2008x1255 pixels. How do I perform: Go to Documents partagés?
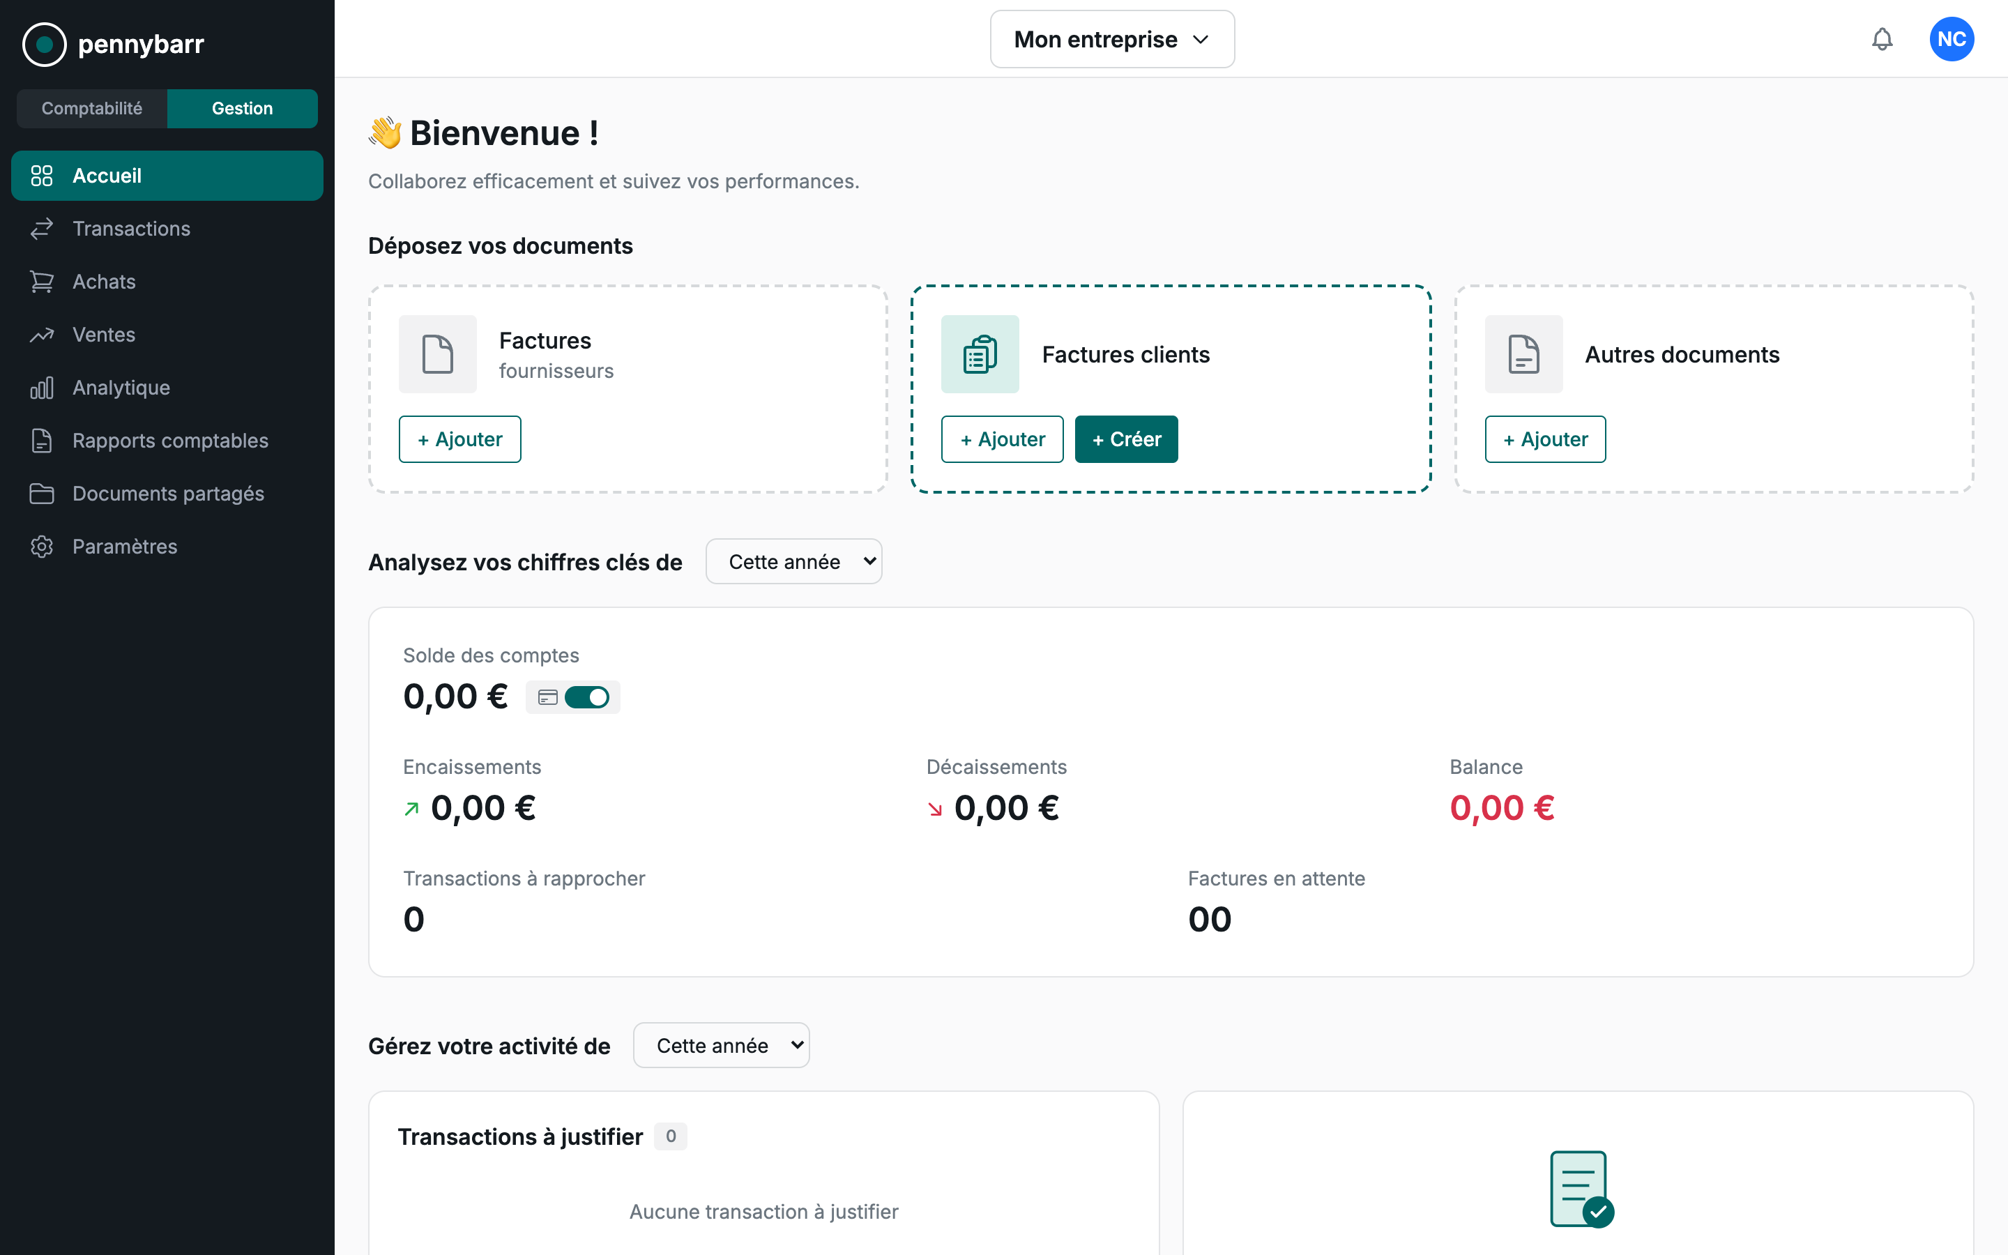click(169, 494)
